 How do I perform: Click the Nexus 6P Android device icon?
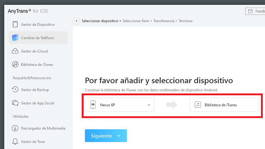point(93,105)
